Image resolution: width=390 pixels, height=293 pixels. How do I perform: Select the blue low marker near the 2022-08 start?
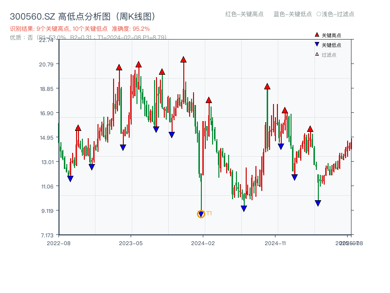pyautogui.click(x=70, y=179)
